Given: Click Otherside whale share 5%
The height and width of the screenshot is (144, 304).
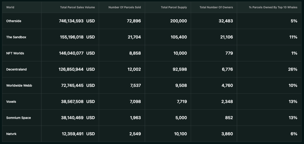Looking at the screenshot, I should [x=294, y=21].
